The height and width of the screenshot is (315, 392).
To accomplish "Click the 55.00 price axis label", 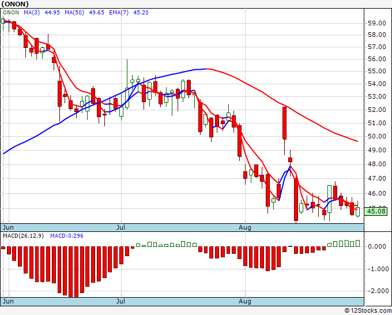I will coord(377,71).
